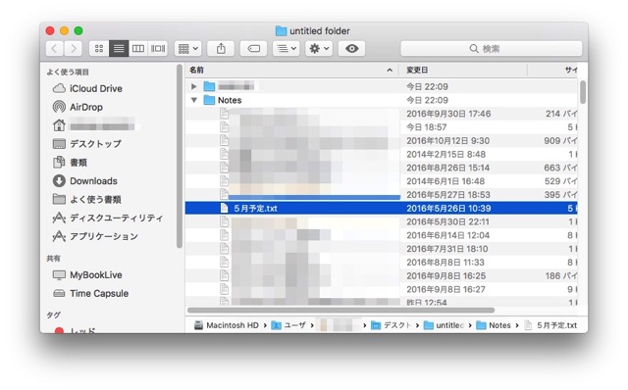Click Macintosh HD in the path bar
The height and width of the screenshot is (390, 628).
coord(227,325)
